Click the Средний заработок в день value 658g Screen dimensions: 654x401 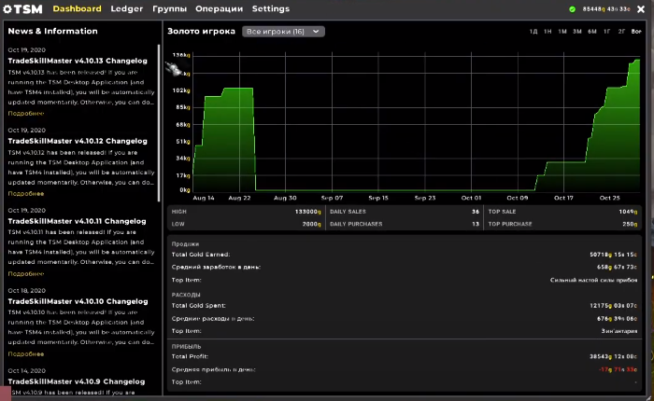617,267
